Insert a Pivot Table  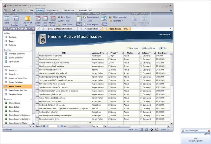click(64, 21)
